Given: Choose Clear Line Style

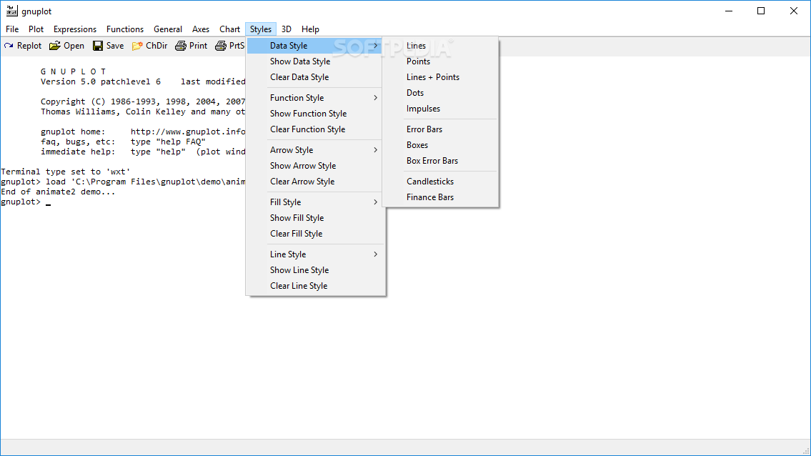Looking at the screenshot, I should click(316, 286).
